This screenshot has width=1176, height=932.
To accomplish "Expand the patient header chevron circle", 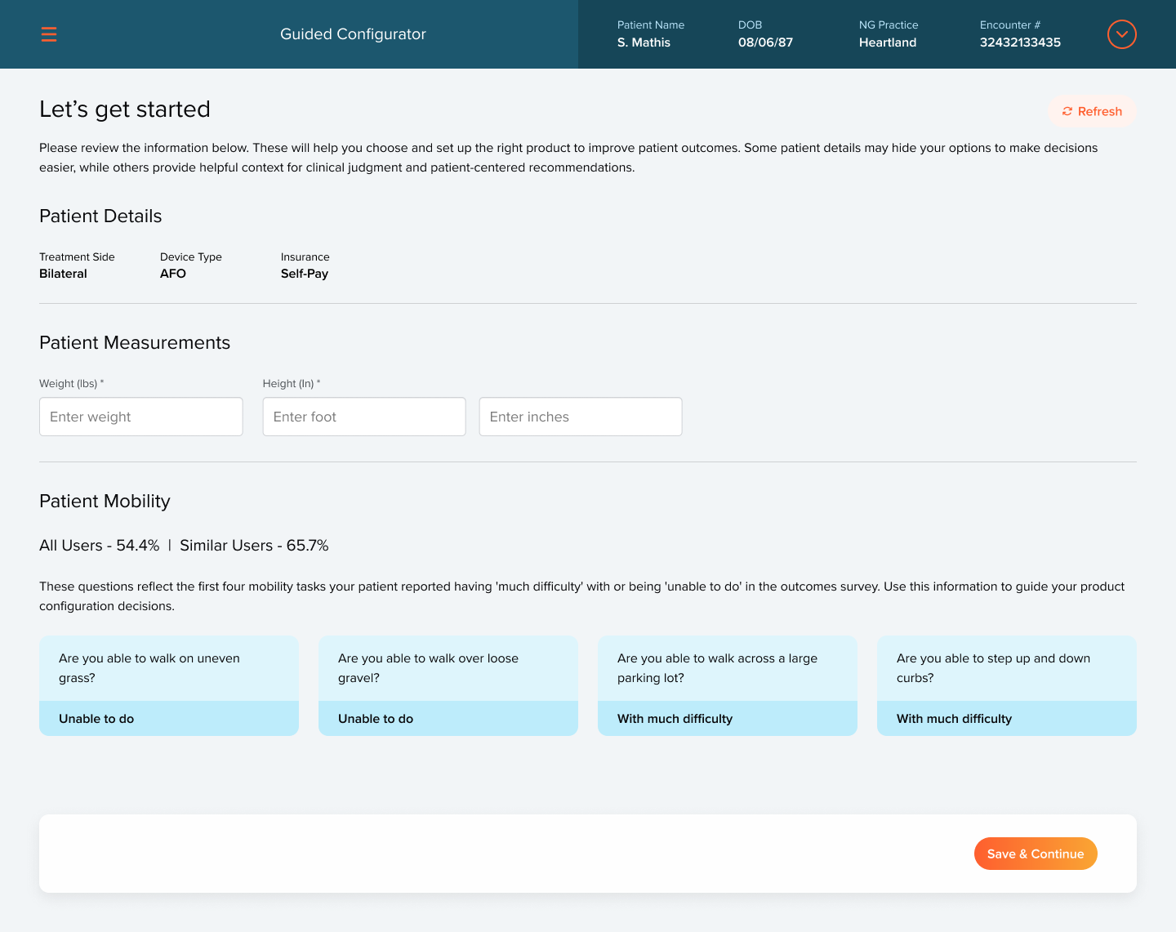I will click(x=1122, y=34).
